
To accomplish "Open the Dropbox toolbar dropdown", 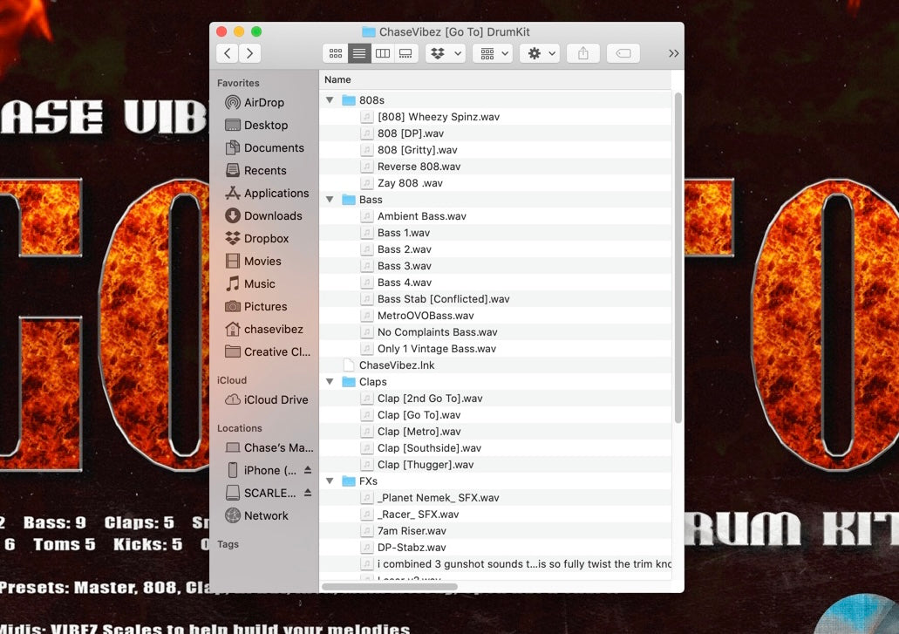I will coord(446,53).
